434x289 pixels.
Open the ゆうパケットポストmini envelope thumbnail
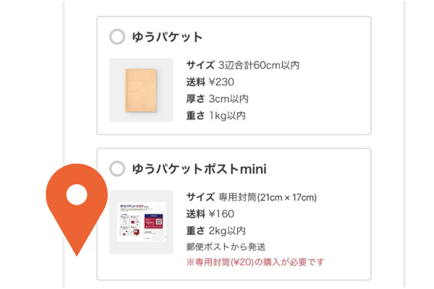click(x=141, y=222)
